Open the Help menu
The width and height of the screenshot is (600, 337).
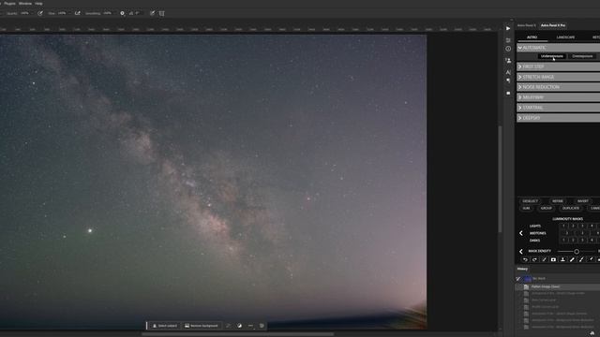point(38,4)
